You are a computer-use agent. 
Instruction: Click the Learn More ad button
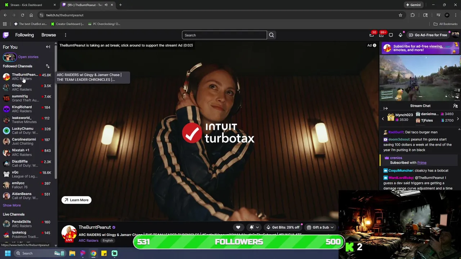tap(76, 200)
